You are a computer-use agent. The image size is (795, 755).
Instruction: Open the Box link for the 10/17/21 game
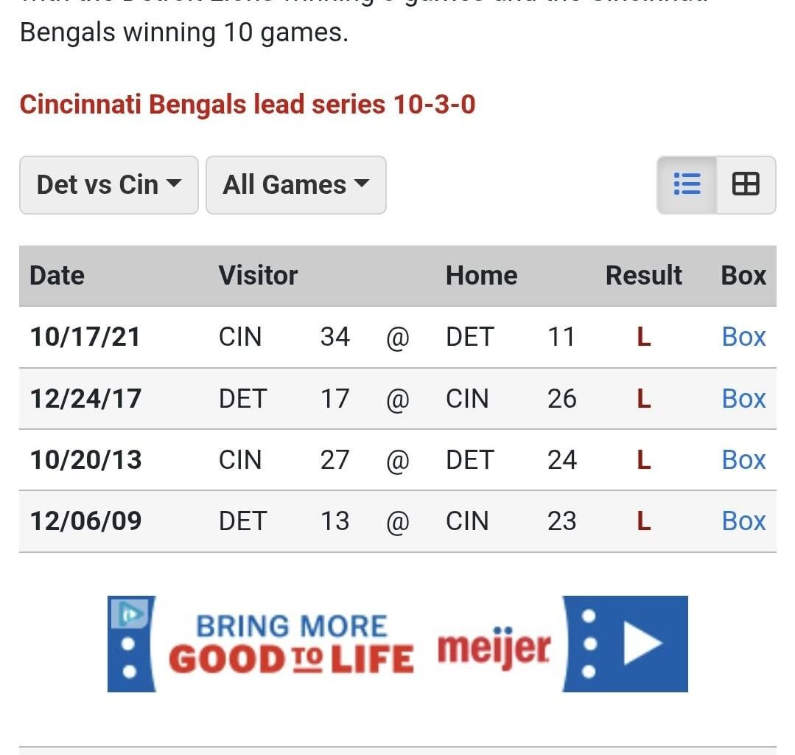pyautogui.click(x=743, y=337)
